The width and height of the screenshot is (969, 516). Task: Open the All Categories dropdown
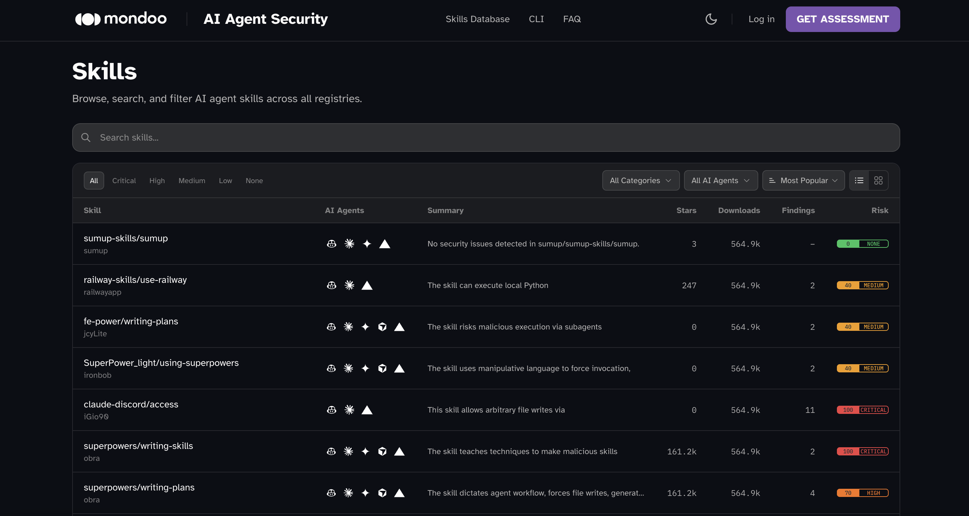(x=640, y=180)
